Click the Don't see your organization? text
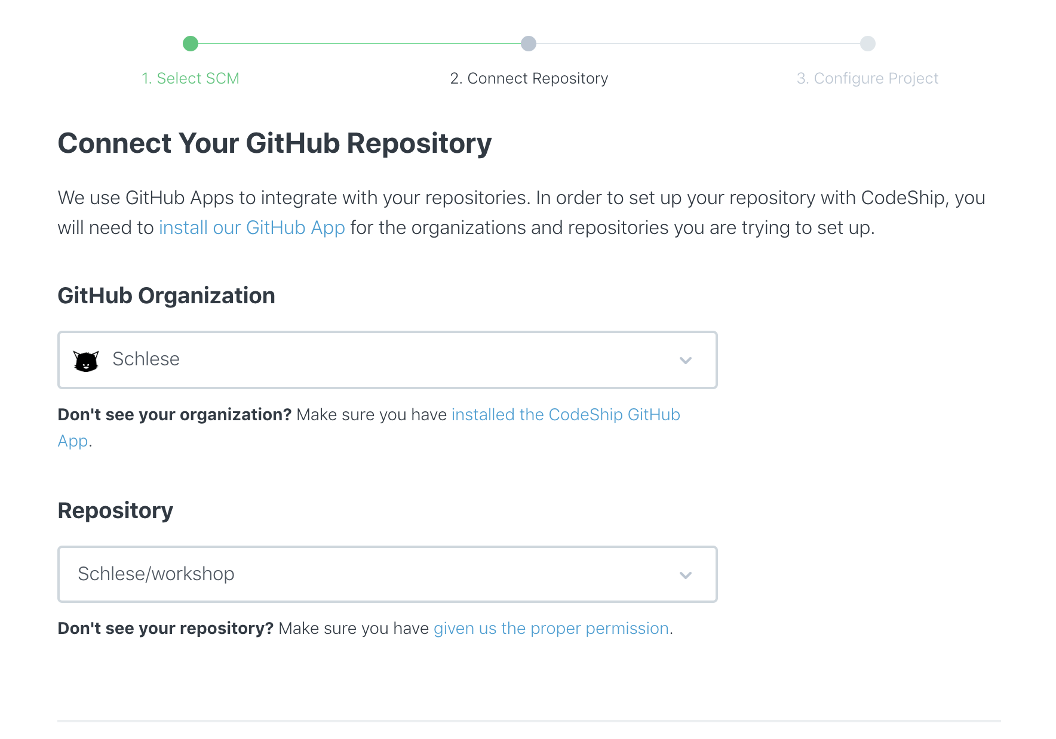Viewport: 1056px width, 739px height. (174, 414)
